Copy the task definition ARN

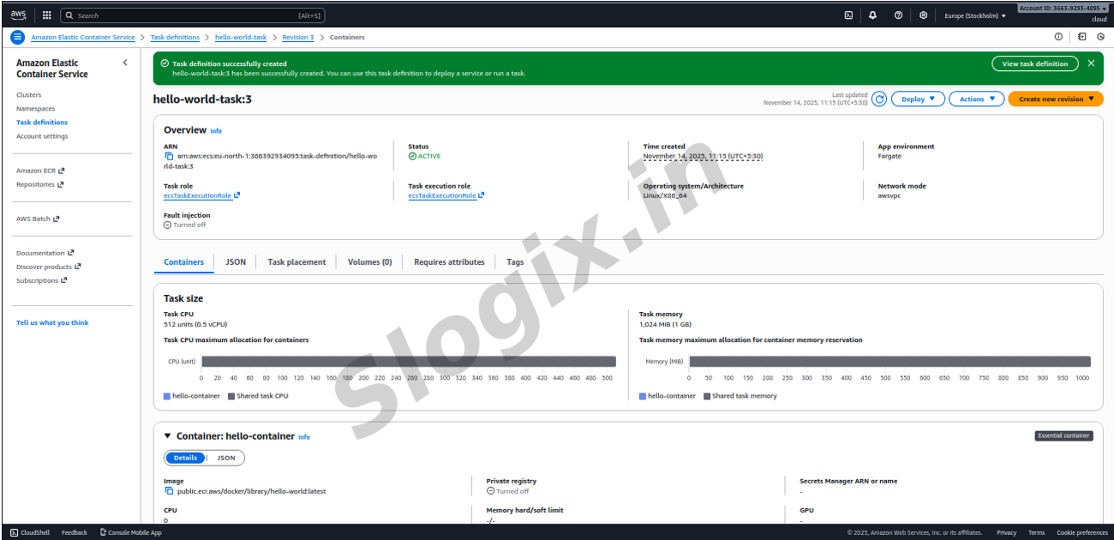169,156
